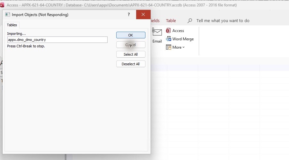Click the Cancel button in the Import Objects dialog
This screenshot has height=160, width=289.
click(131, 44)
